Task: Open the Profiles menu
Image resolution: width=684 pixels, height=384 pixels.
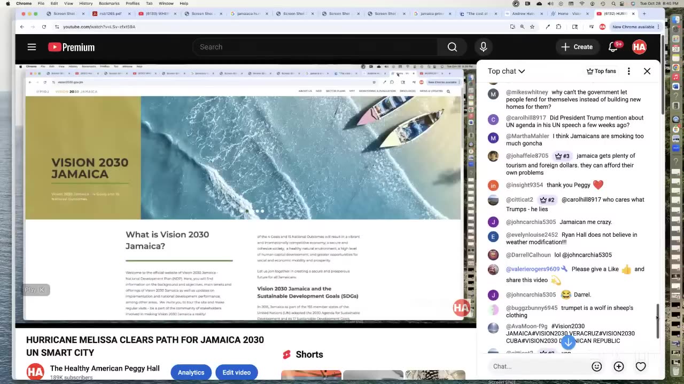Action: tap(133, 4)
